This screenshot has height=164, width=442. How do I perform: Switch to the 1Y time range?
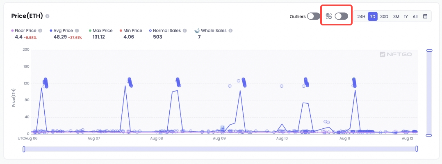(x=406, y=16)
